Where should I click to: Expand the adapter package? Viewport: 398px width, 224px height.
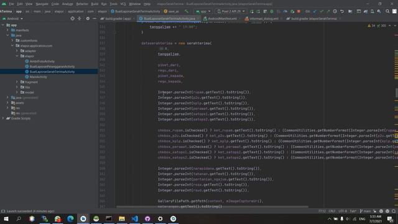click(x=17, y=51)
